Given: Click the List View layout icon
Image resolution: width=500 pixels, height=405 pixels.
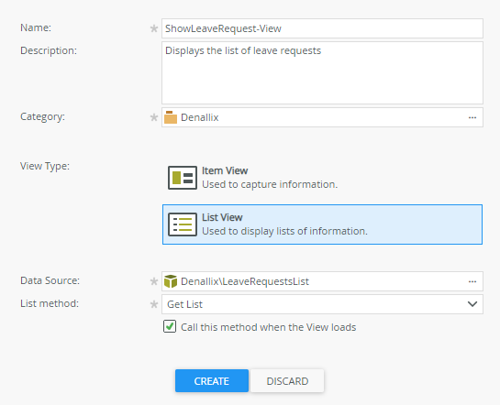Looking at the screenshot, I should [183, 224].
